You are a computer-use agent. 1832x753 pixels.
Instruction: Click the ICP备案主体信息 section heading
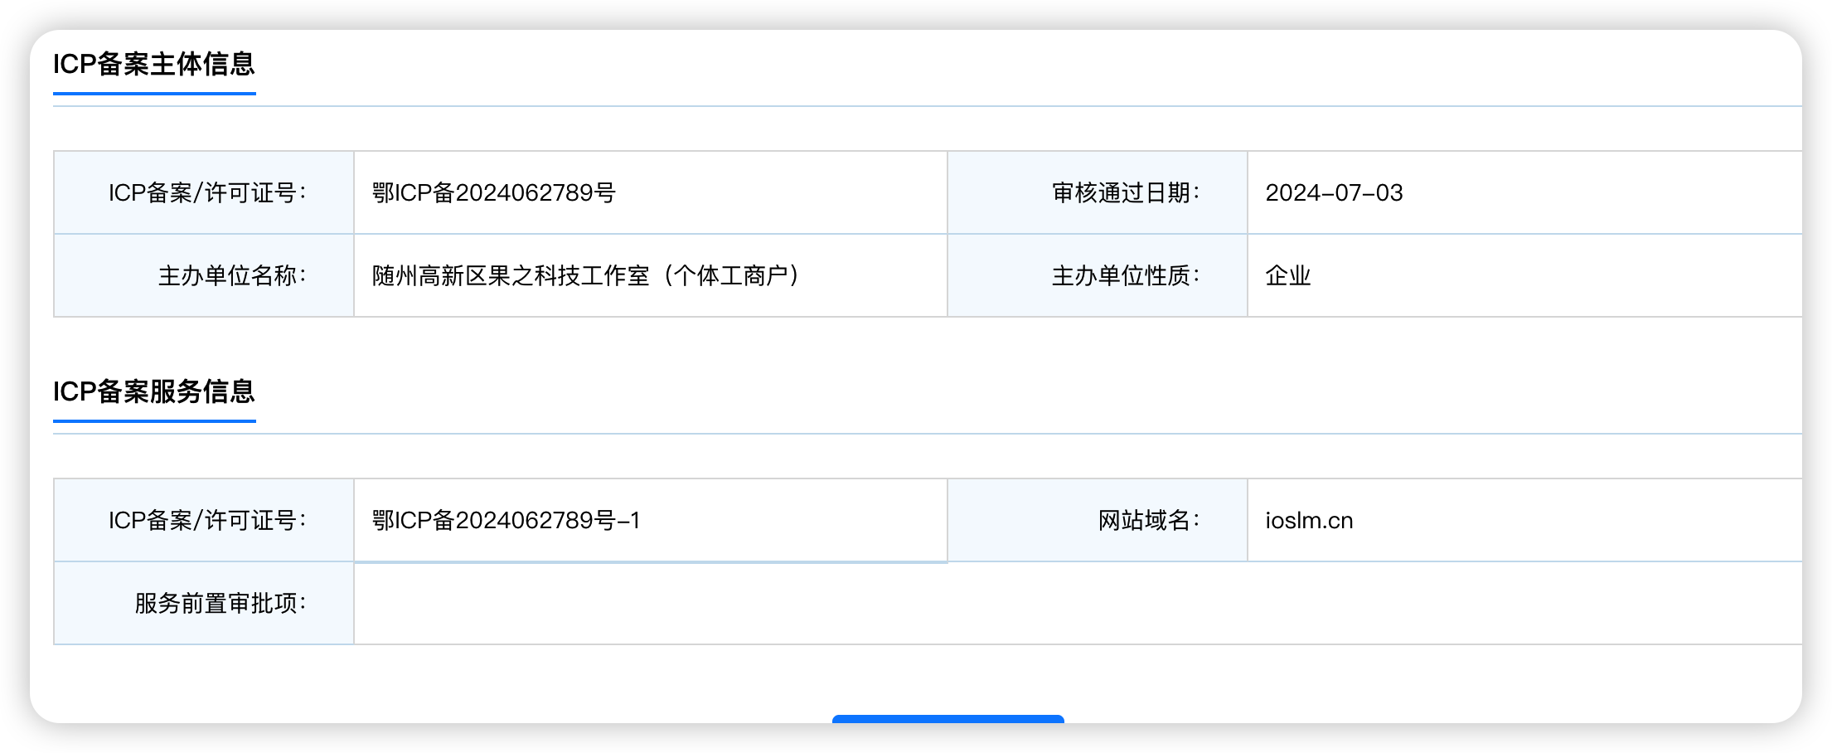click(154, 64)
